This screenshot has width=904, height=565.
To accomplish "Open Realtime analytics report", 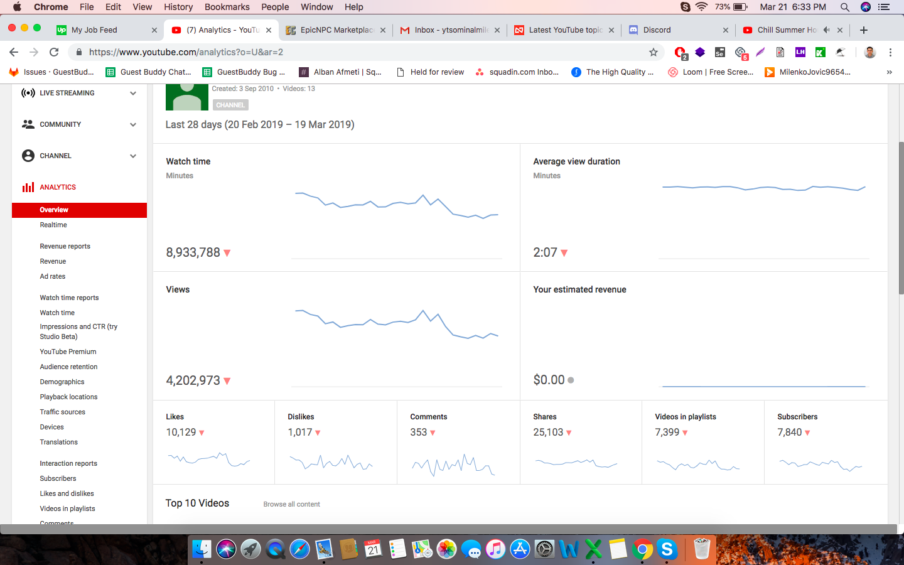I will (x=53, y=225).
